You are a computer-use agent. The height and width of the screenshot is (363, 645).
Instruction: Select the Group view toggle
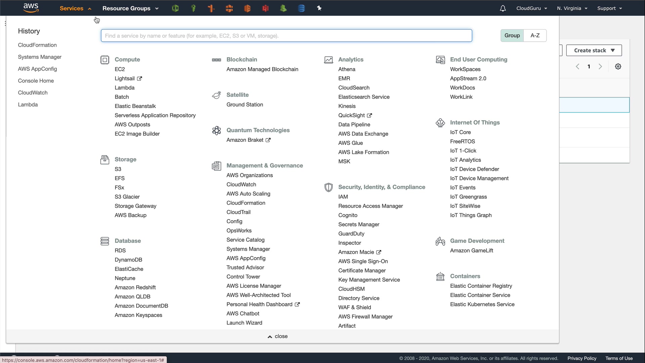[x=512, y=35]
